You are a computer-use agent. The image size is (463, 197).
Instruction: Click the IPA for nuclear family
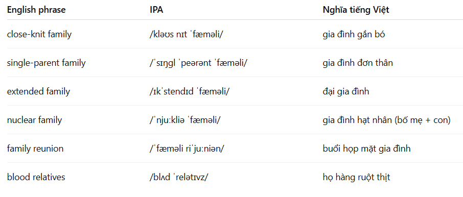[185, 120]
